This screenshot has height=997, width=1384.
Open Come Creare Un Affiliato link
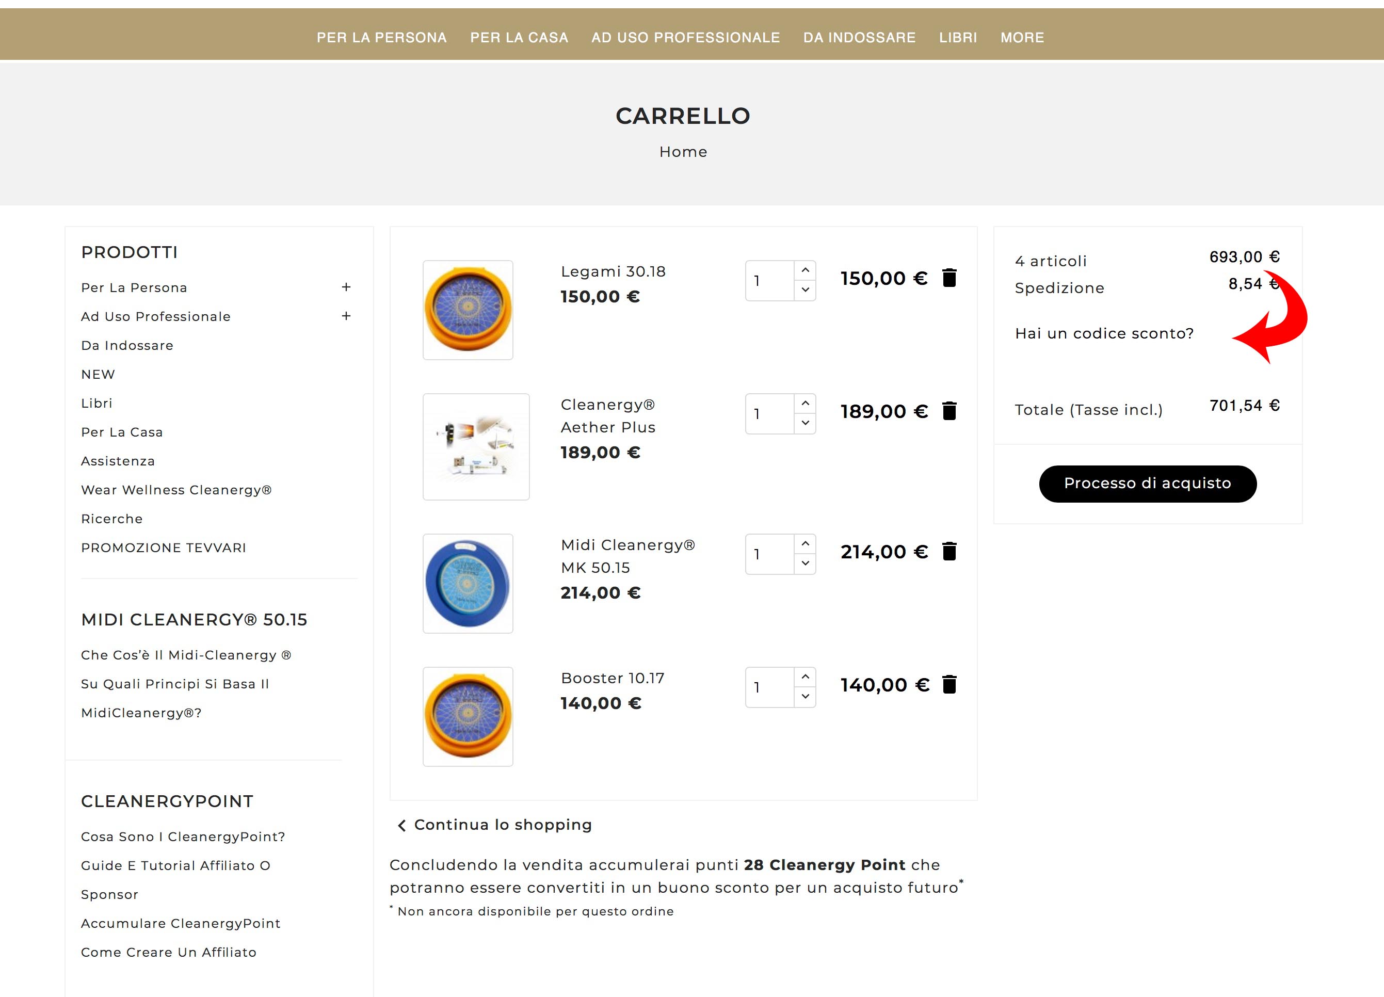click(x=168, y=953)
